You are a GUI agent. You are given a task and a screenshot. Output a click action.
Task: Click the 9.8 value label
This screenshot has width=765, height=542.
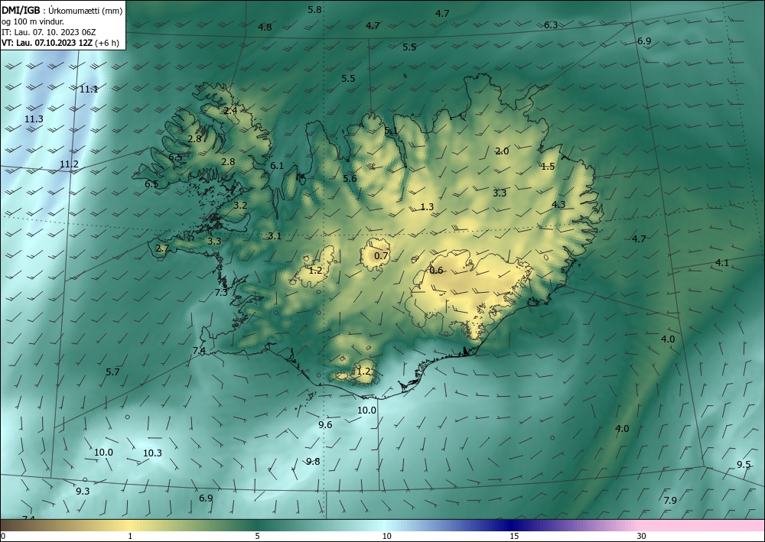313,462
